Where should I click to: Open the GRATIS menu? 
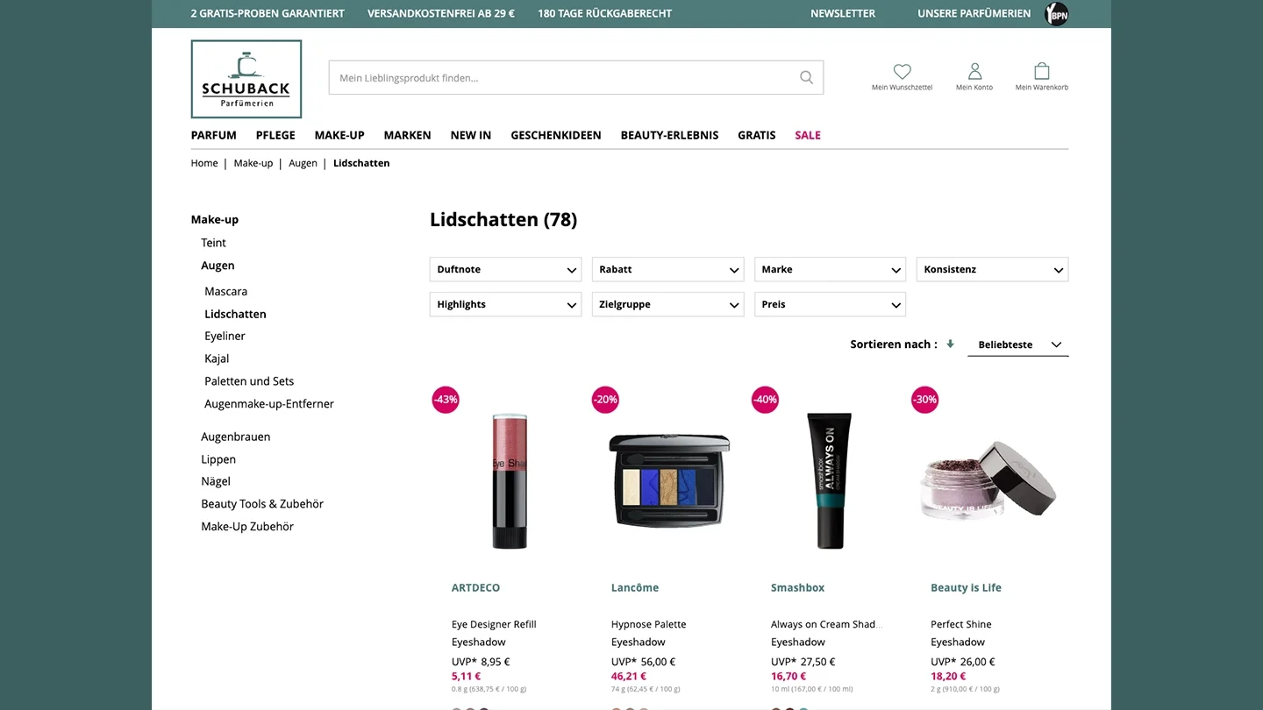pyautogui.click(x=757, y=135)
